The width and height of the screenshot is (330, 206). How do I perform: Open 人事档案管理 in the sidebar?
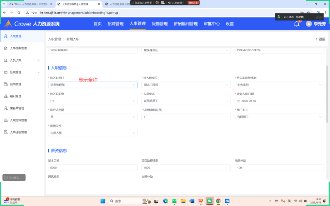click(x=18, y=48)
